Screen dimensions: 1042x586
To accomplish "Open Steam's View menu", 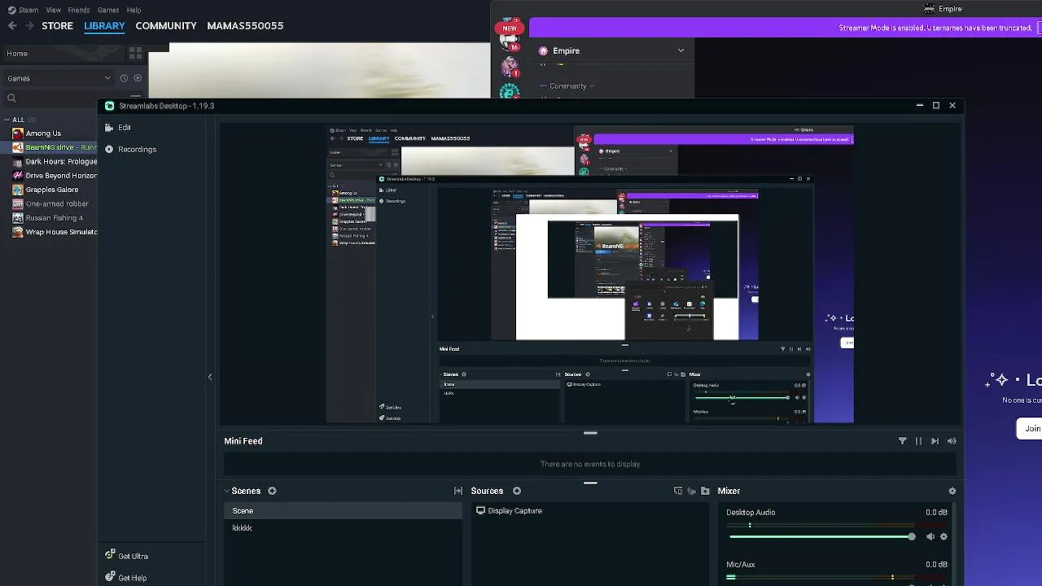I will [54, 10].
